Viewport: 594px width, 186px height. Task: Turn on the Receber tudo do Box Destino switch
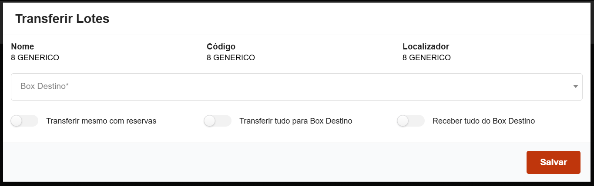click(410, 121)
